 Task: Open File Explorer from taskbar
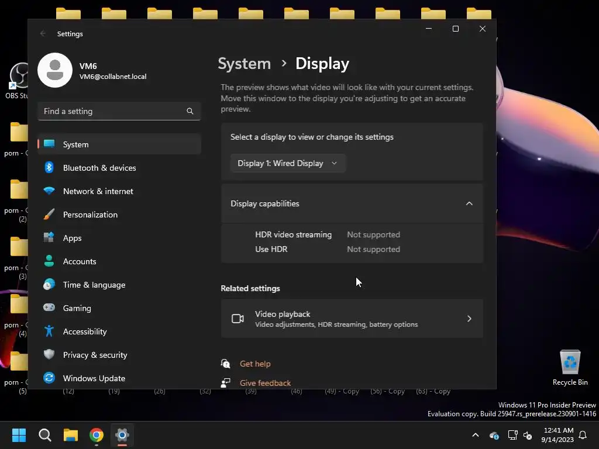[71, 435]
